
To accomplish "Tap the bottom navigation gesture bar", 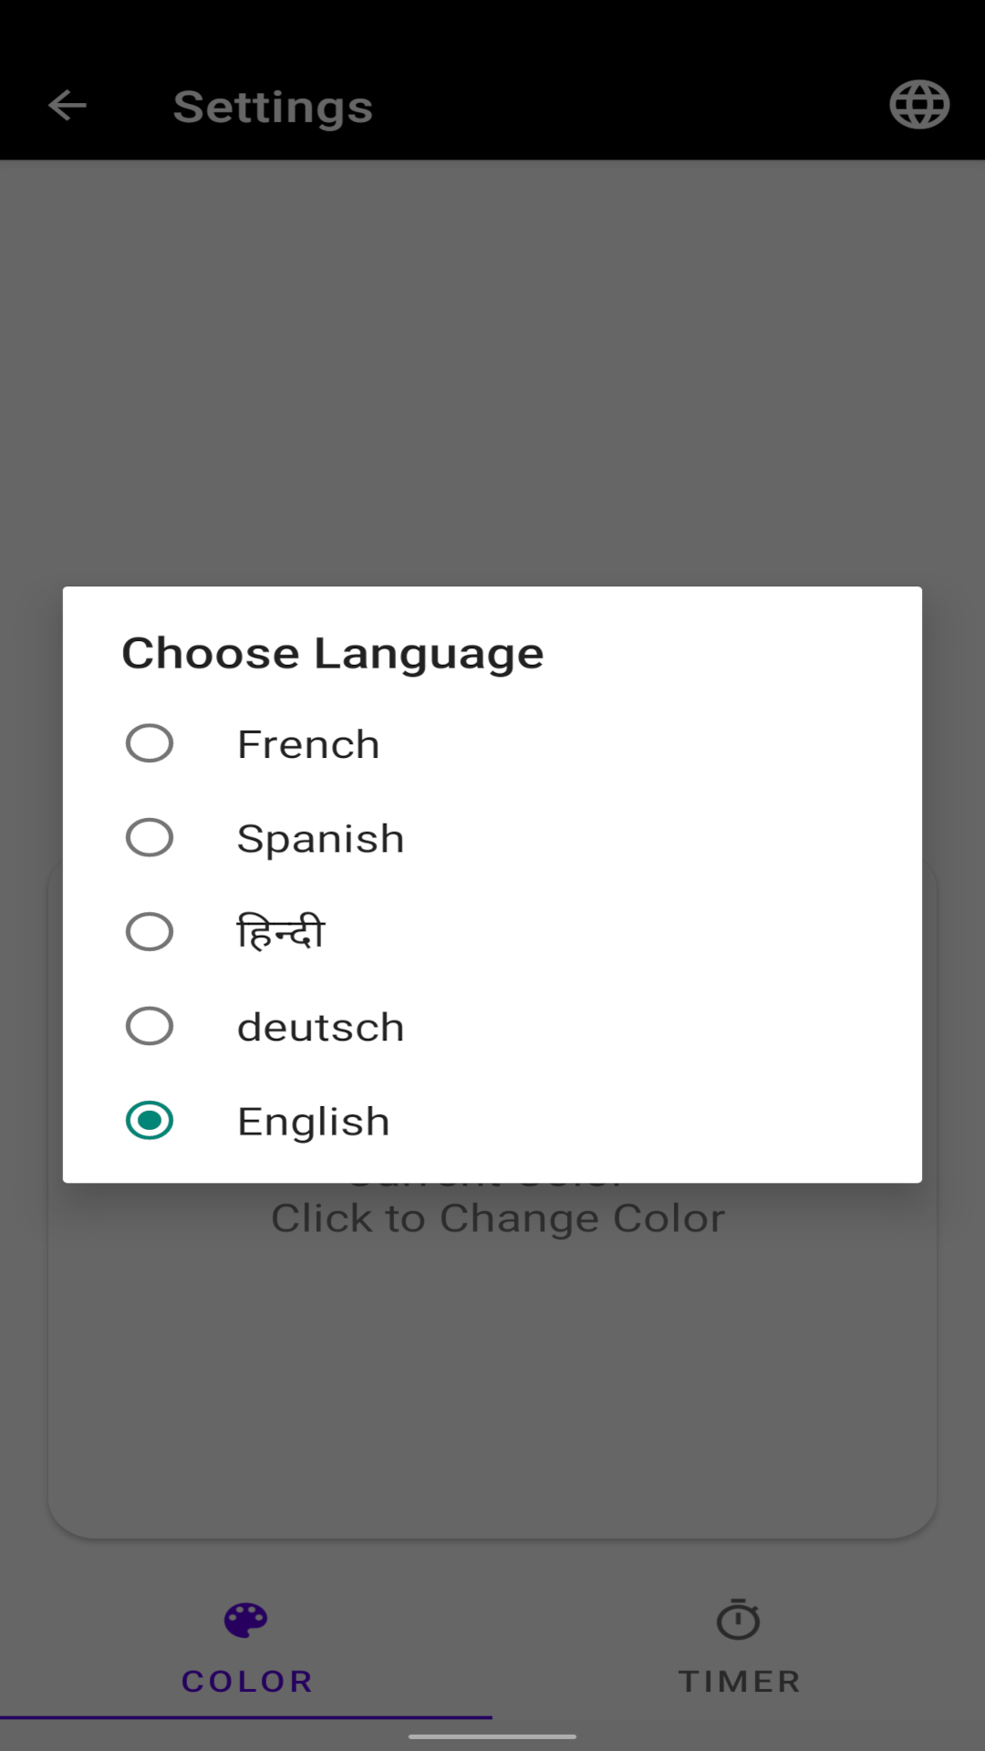I will coord(493,1736).
